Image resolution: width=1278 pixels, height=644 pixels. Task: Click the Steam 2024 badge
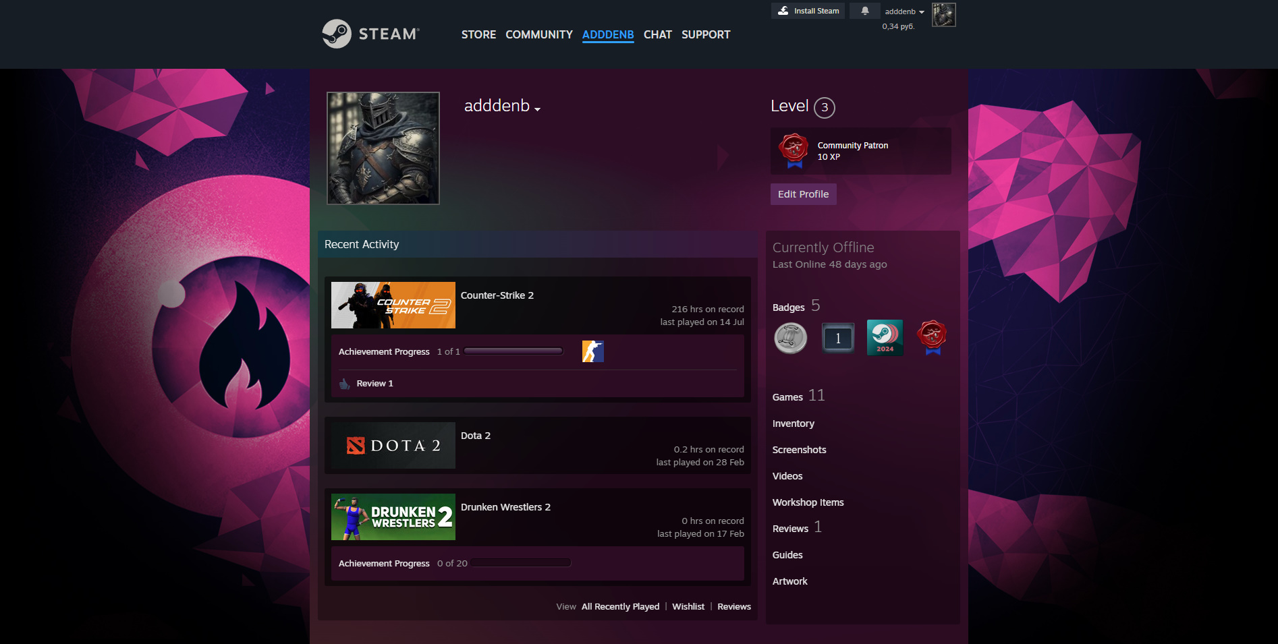coord(885,338)
